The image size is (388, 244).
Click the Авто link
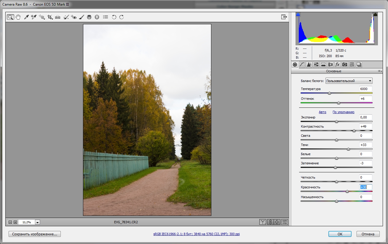tap(322, 112)
